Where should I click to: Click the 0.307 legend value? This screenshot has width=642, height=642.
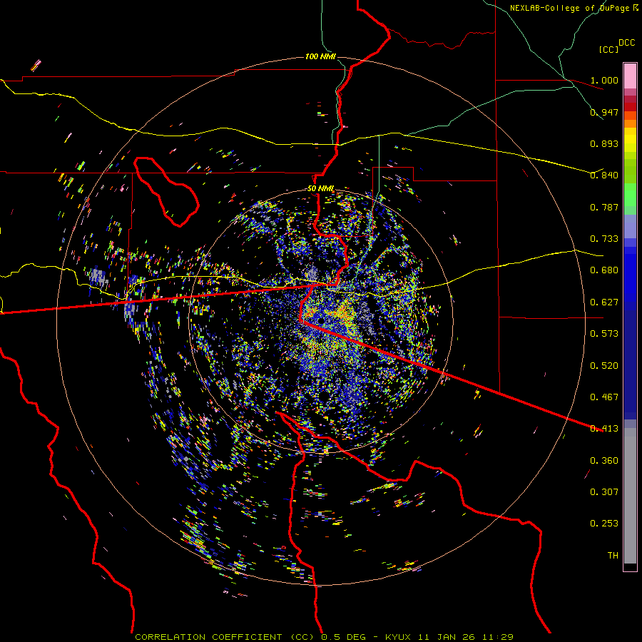pyautogui.click(x=604, y=492)
